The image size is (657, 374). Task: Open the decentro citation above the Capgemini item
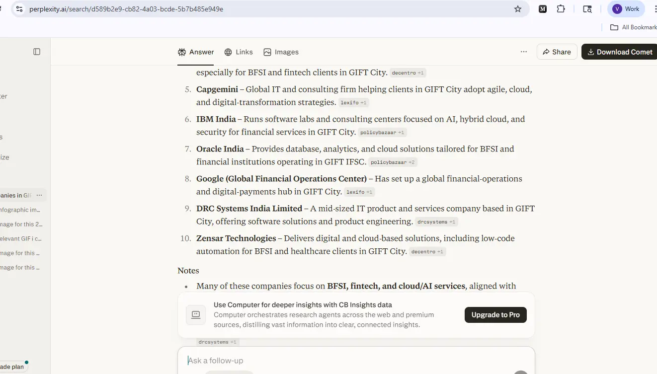click(x=408, y=73)
